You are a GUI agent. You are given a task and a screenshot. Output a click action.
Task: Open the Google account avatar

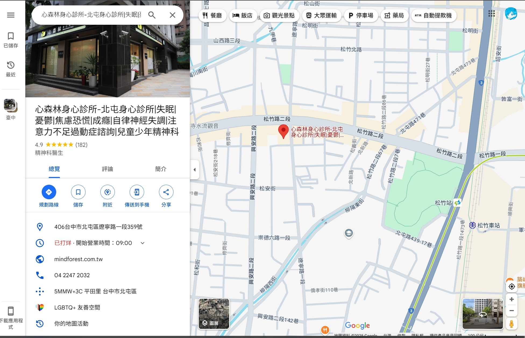511,13
